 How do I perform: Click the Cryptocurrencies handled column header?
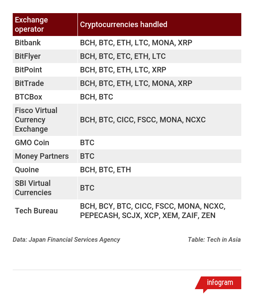point(160,25)
